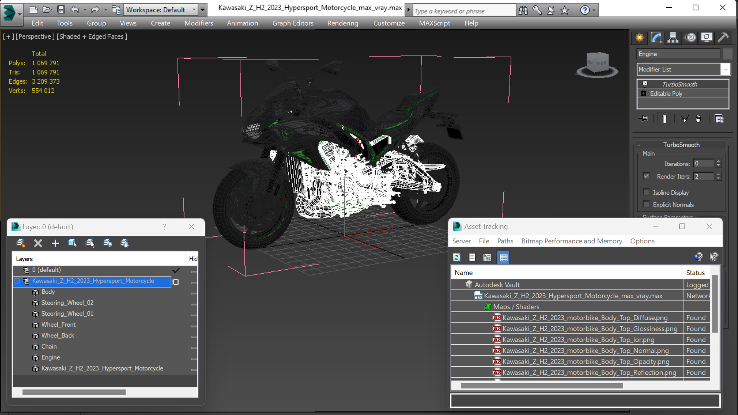Collapse the TurboSmooth rollout
This screenshot has width=738, height=415.
click(x=639, y=145)
